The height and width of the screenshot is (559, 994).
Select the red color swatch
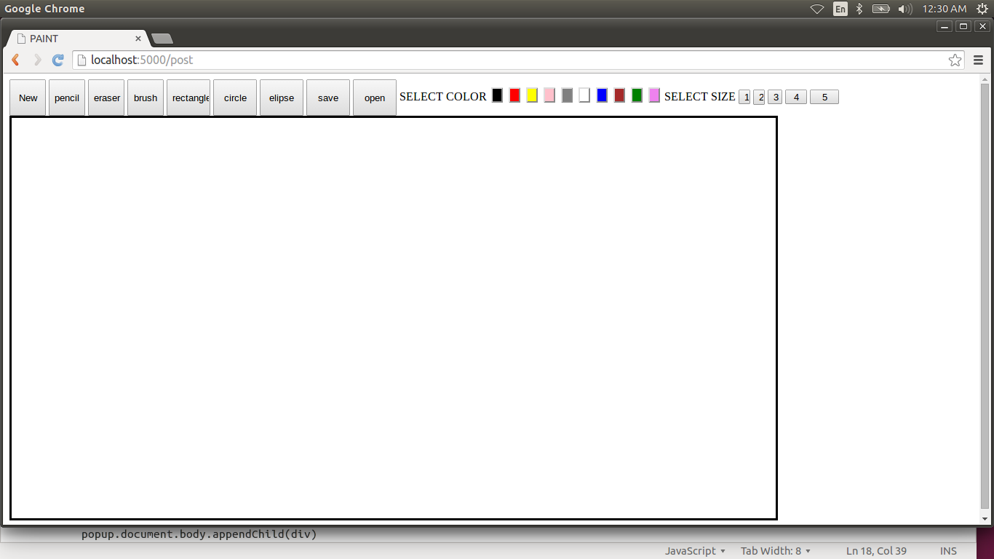(x=514, y=95)
